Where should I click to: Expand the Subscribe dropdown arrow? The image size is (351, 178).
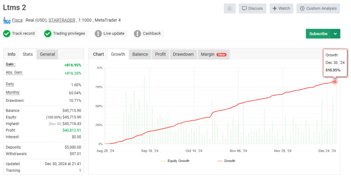coord(336,34)
